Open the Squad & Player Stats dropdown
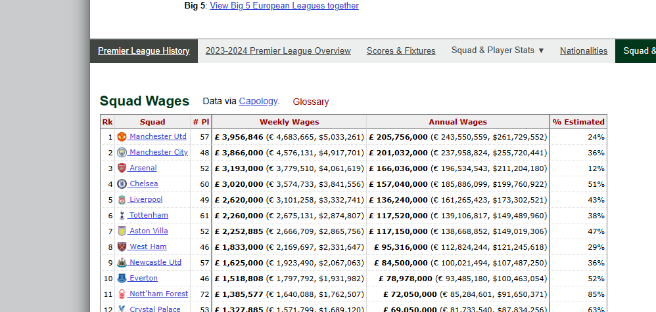This screenshot has height=312, width=656. point(498,50)
